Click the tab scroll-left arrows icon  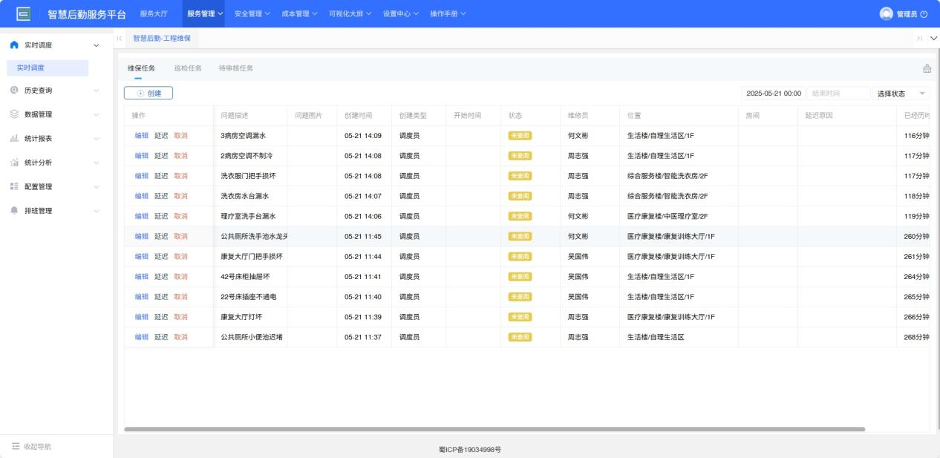coord(119,38)
